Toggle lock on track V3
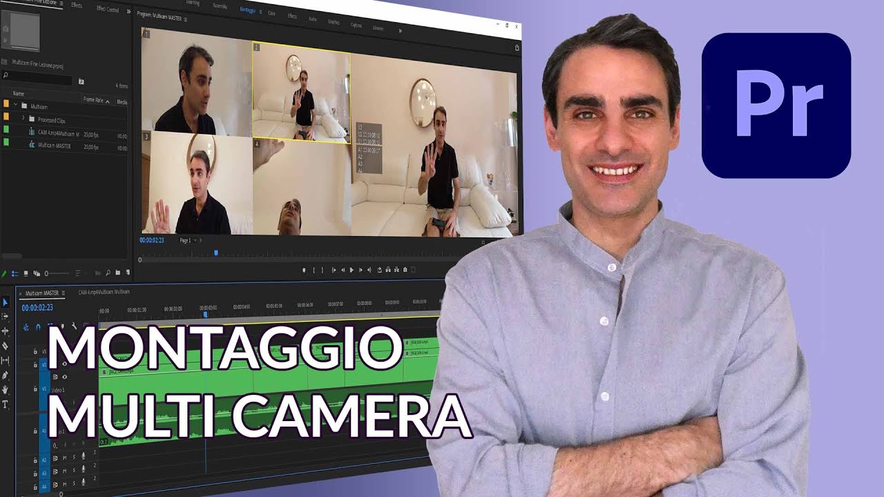The height and width of the screenshot is (497, 884). click(35, 351)
